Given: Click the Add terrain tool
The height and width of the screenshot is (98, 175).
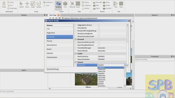Looking at the screenshot, I should click(x=96, y=5).
